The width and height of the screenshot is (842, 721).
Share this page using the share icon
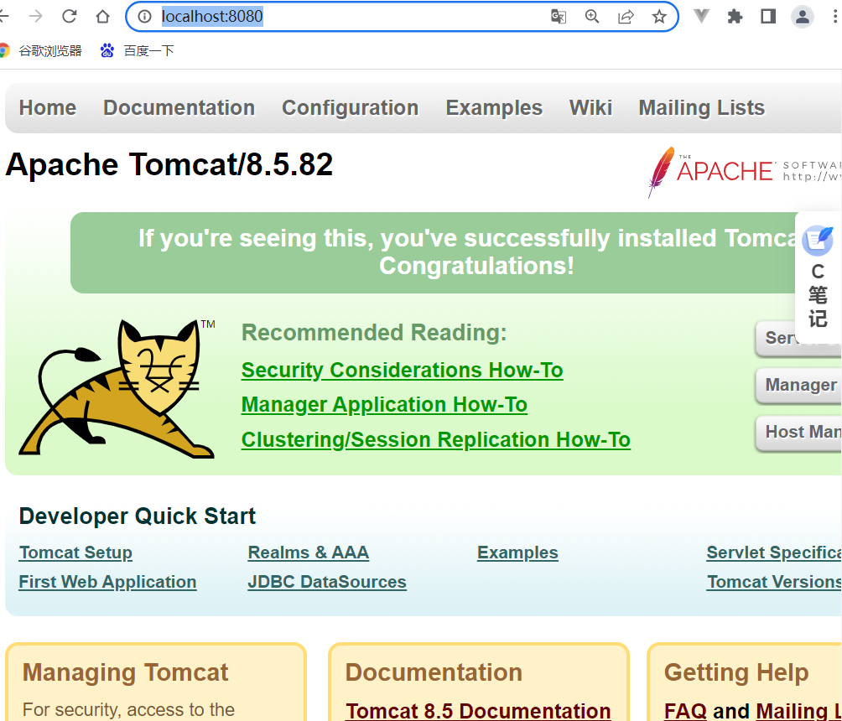[x=626, y=17]
